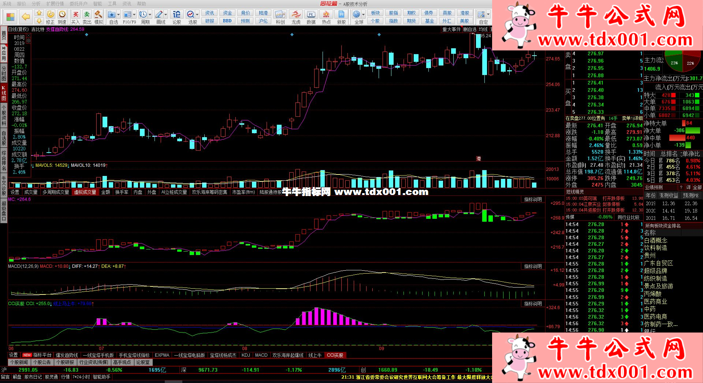Open 指标说明 for the CCI买股 panel
Image resolution: width=703 pixels, height=383 pixels.
(532, 304)
